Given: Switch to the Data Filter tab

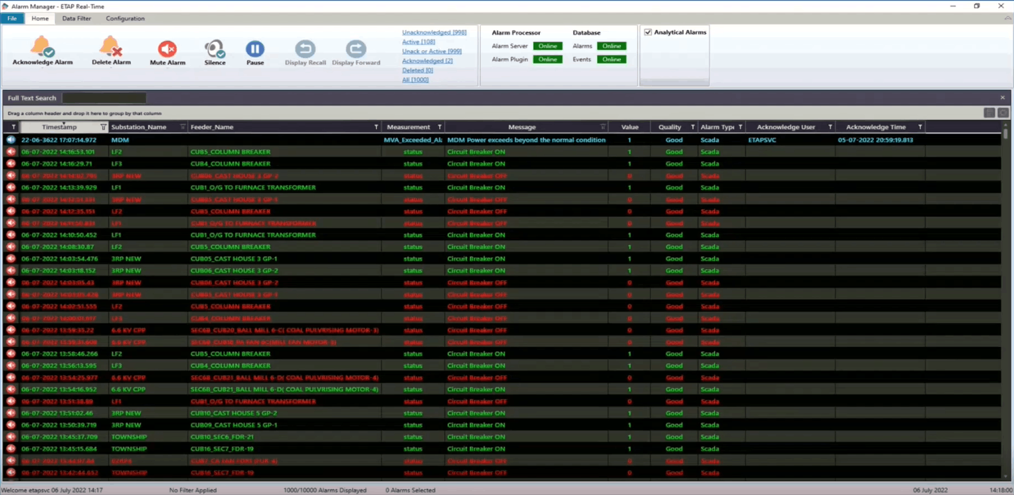Looking at the screenshot, I should (77, 18).
